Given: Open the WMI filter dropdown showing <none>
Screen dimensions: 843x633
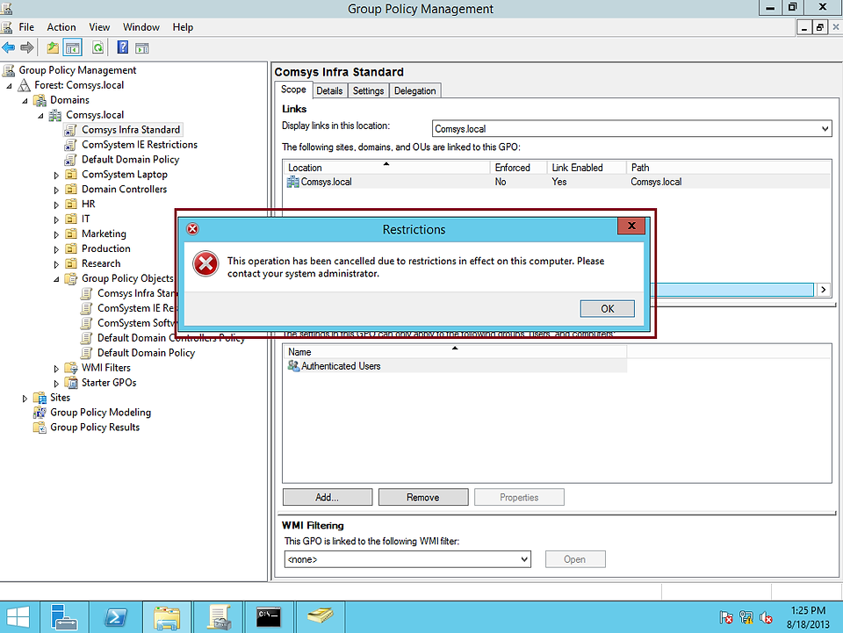Looking at the screenshot, I should point(407,559).
